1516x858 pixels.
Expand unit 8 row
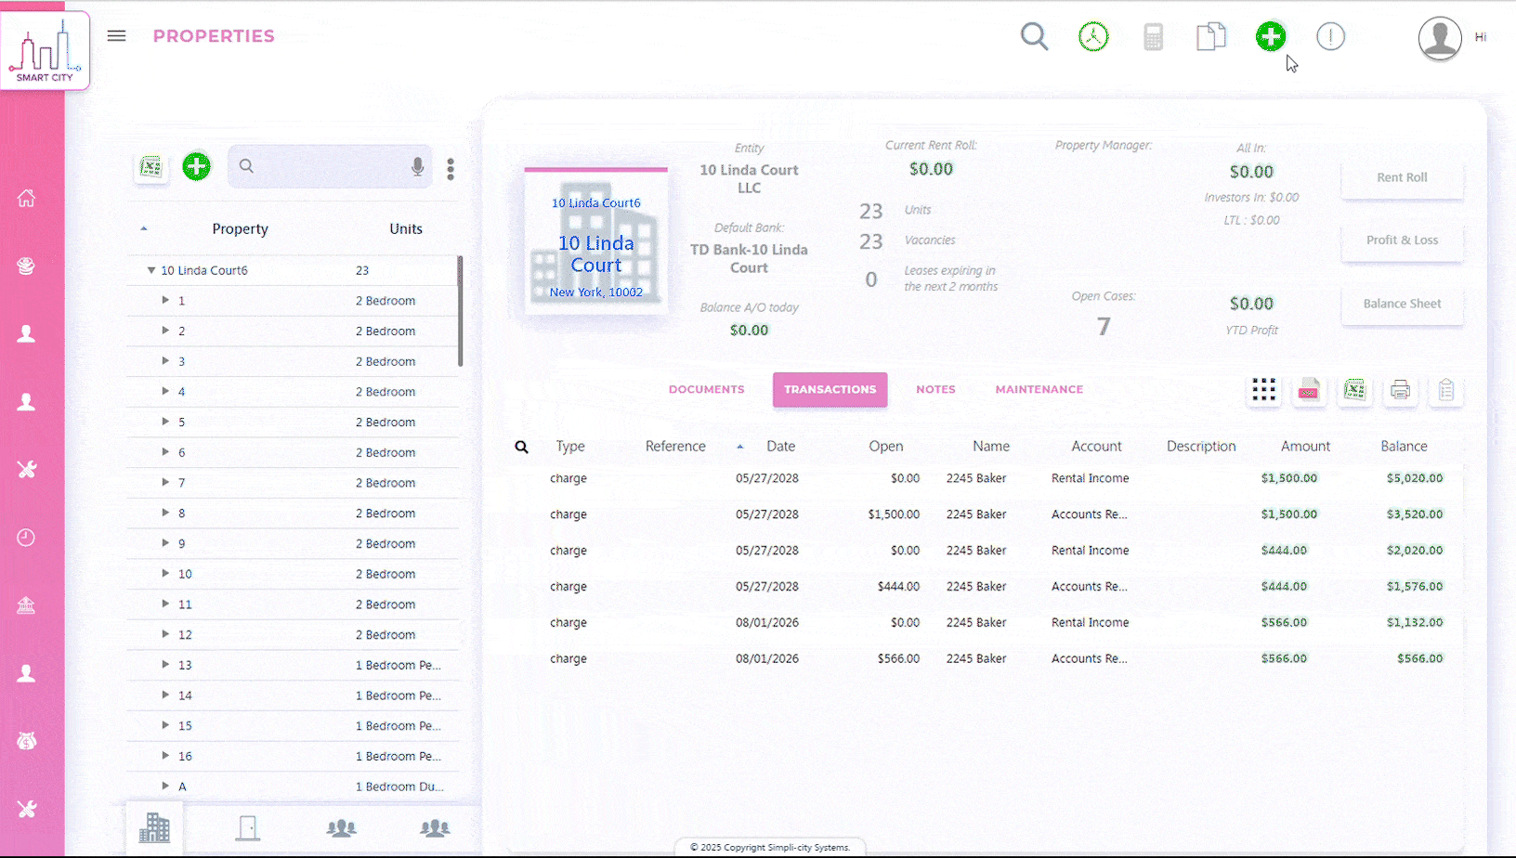[x=165, y=513]
